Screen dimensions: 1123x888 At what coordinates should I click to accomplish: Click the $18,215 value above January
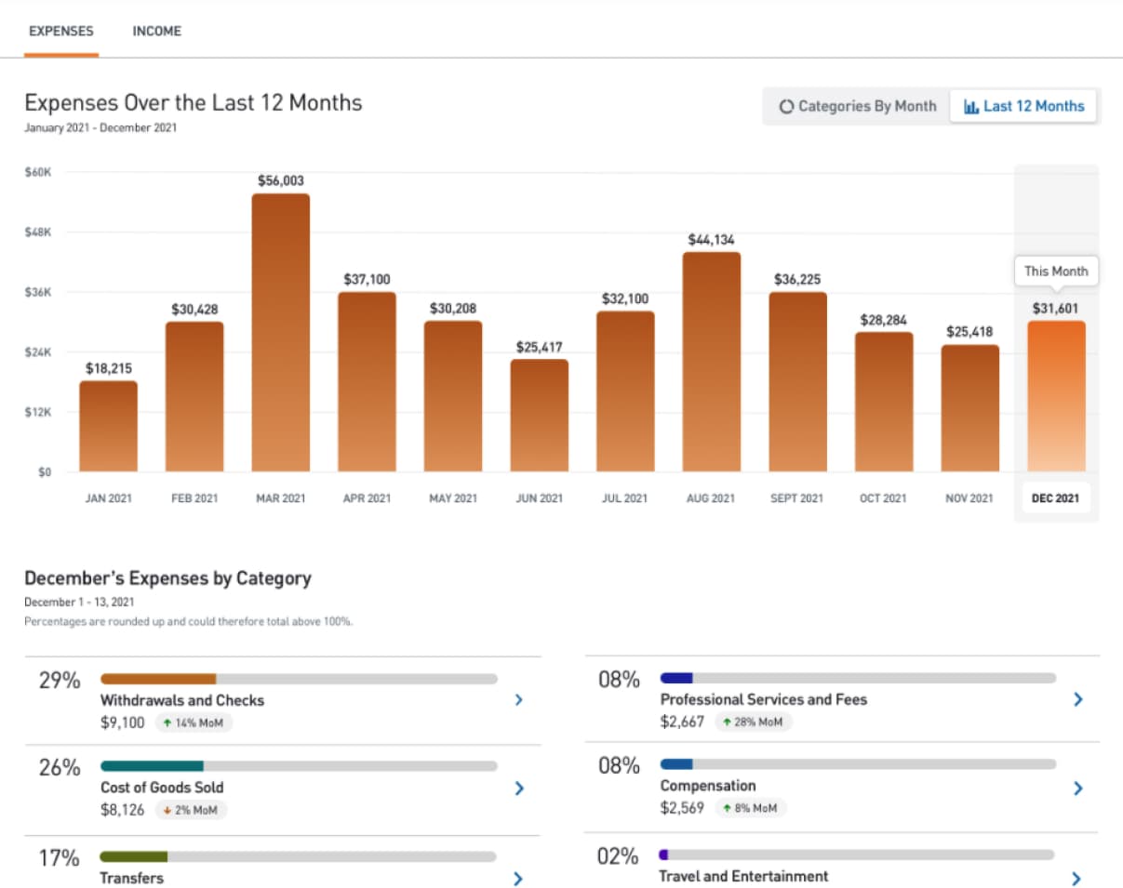(x=109, y=368)
